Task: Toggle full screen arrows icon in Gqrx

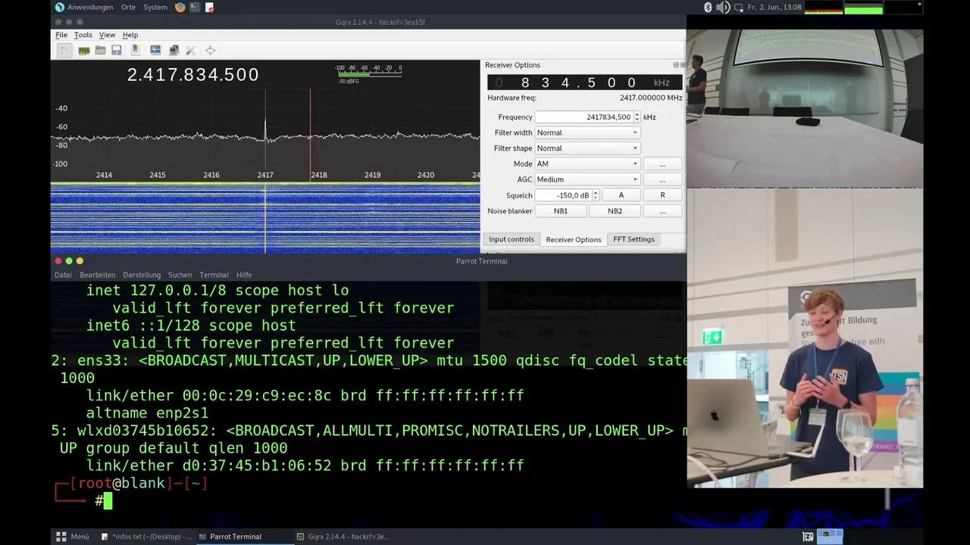Action: pos(210,50)
